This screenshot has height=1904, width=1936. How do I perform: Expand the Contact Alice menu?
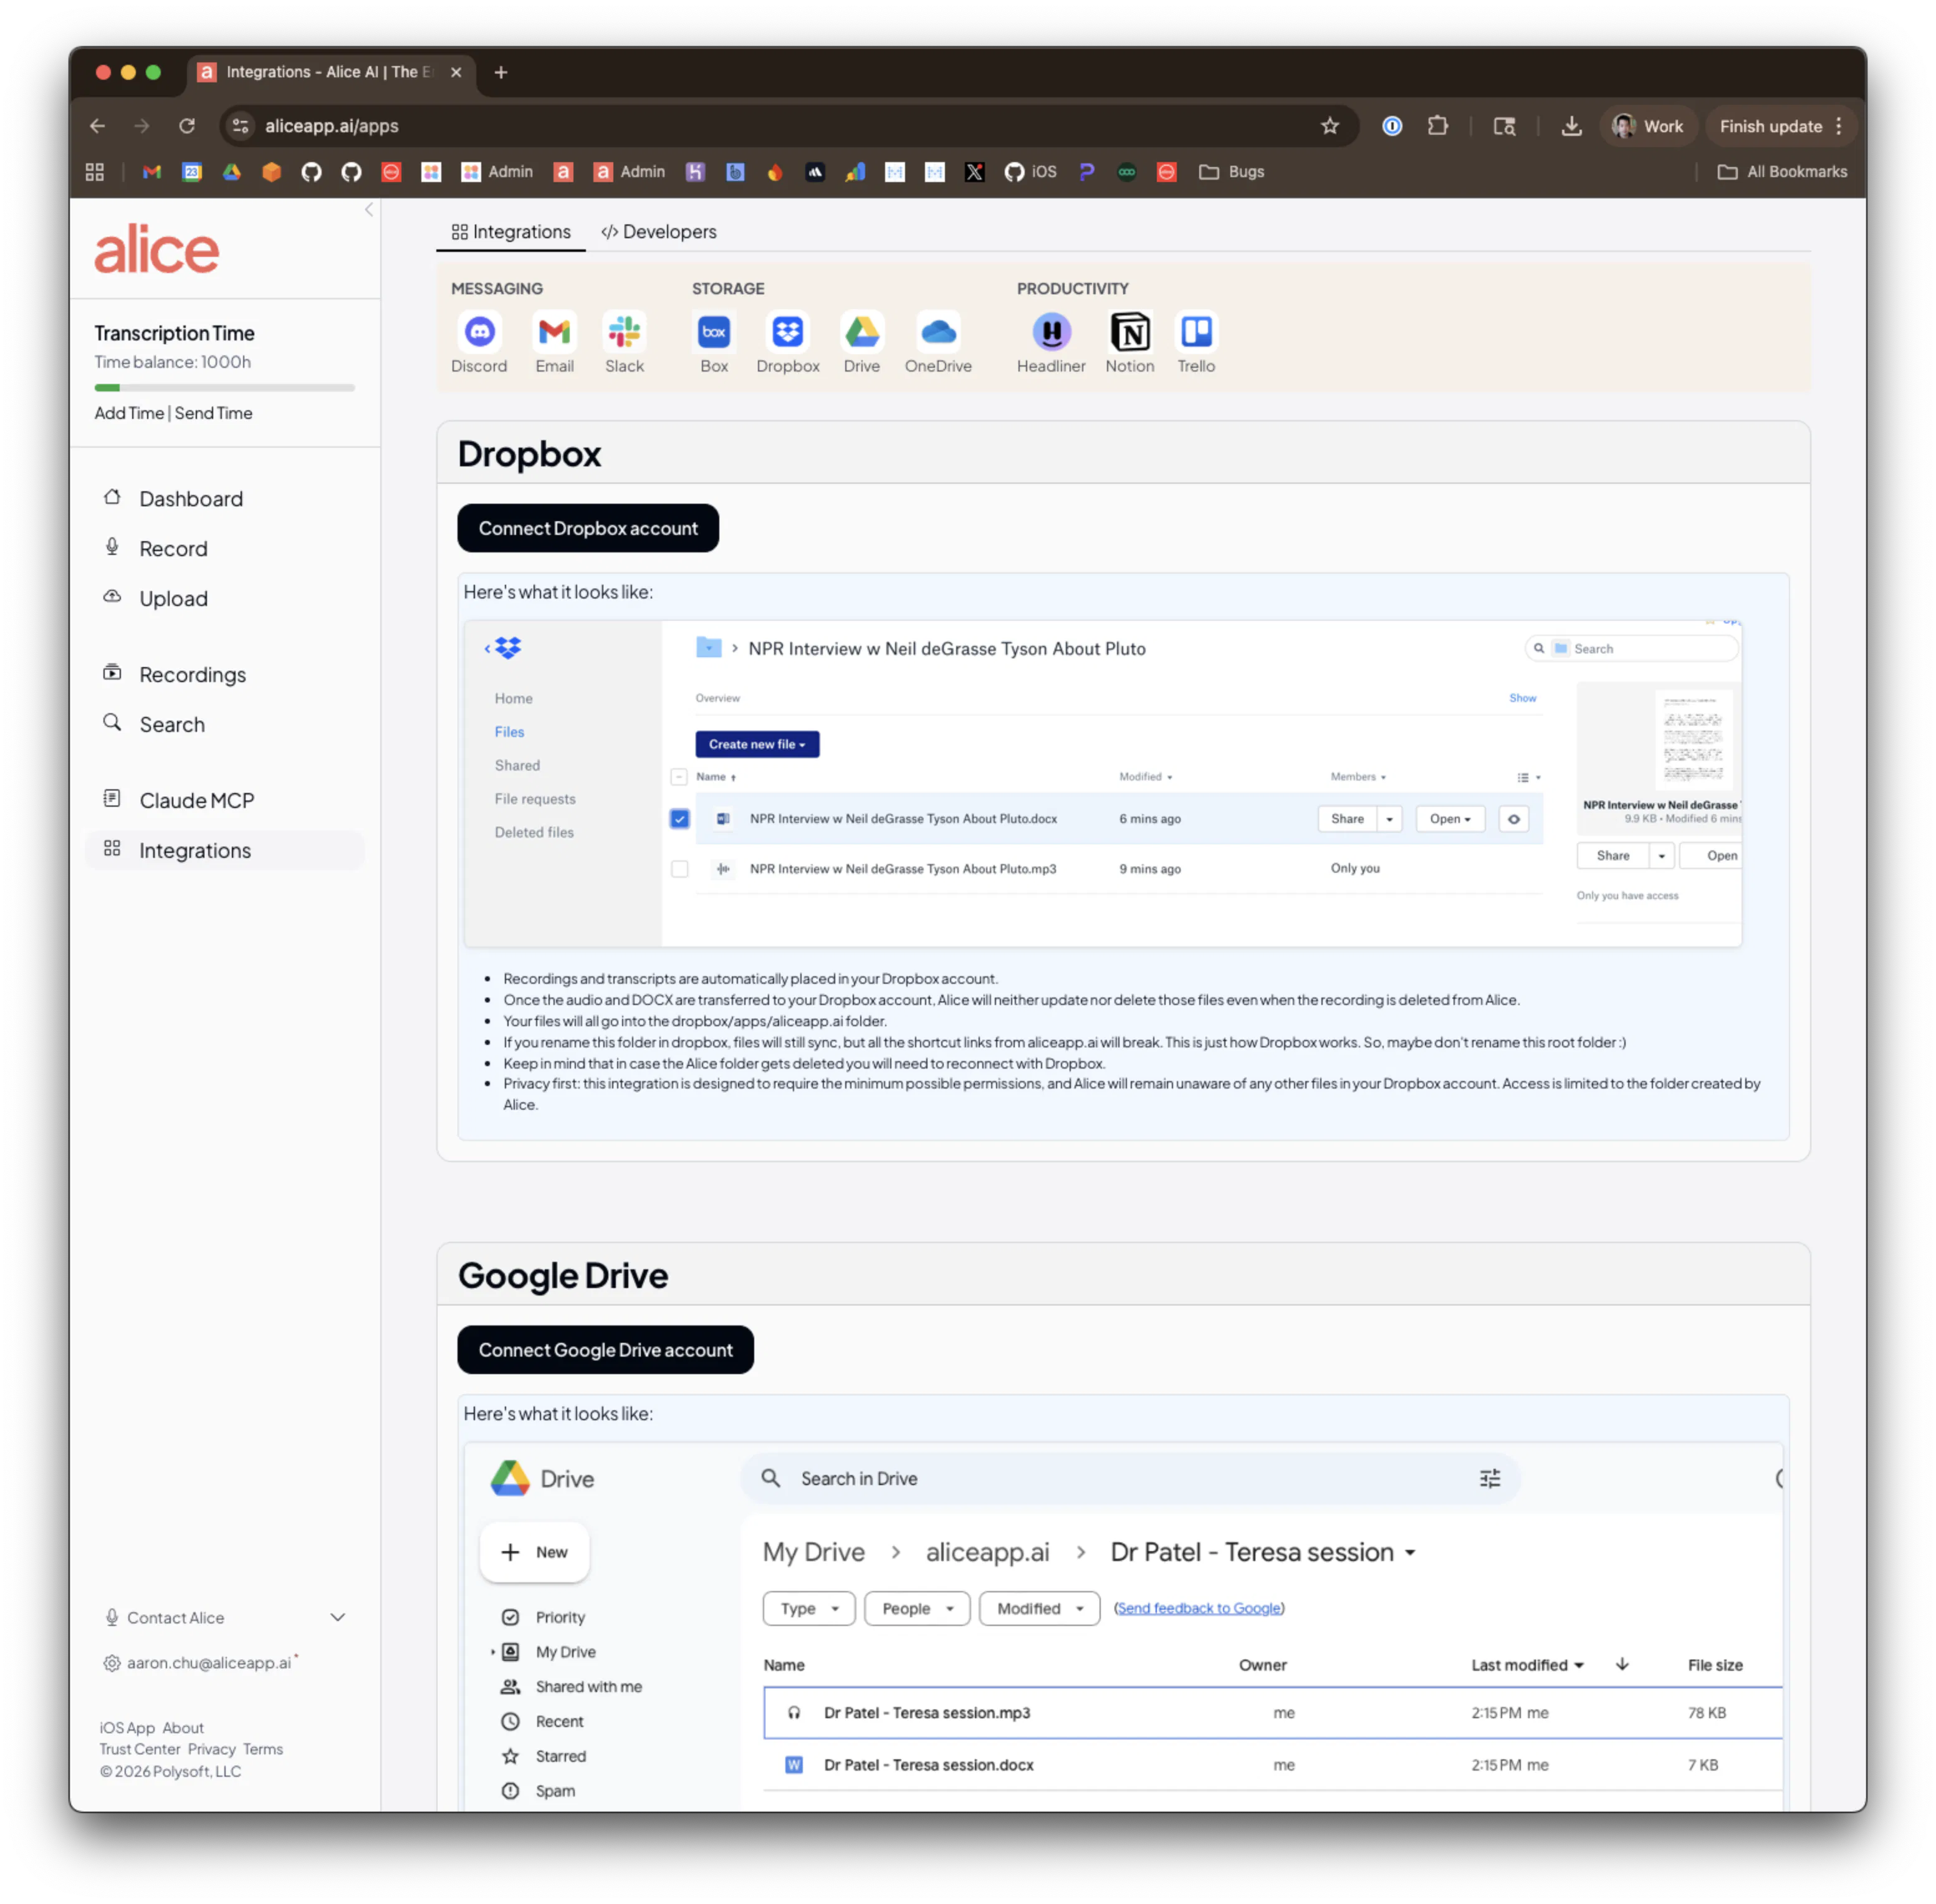click(224, 1617)
